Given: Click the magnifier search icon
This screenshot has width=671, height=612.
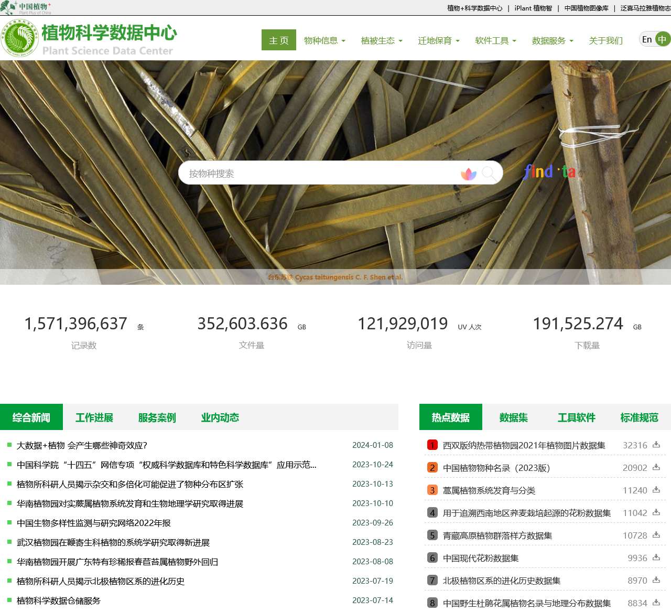Looking at the screenshot, I should pos(489,173).
